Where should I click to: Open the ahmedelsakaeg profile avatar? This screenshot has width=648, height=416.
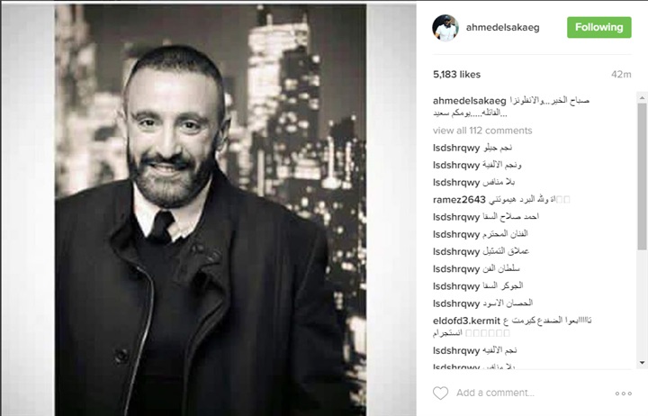pyautogui.click(x=445, y=28)
